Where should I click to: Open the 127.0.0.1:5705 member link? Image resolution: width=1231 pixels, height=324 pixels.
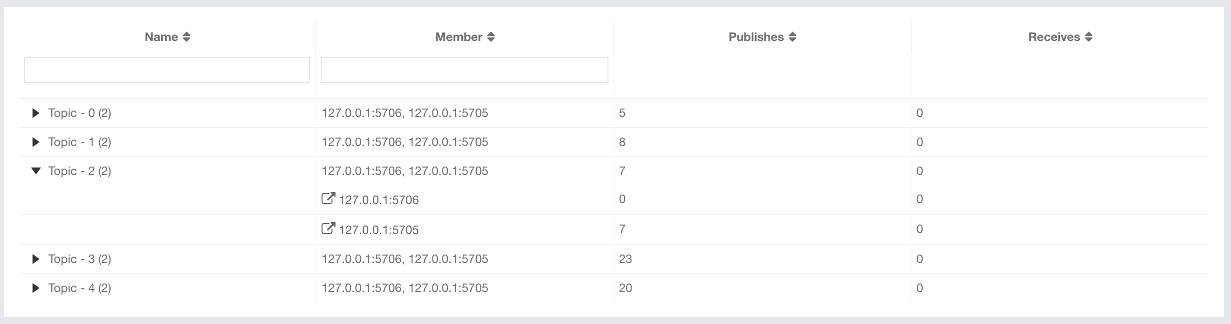[x=379, y=230]
